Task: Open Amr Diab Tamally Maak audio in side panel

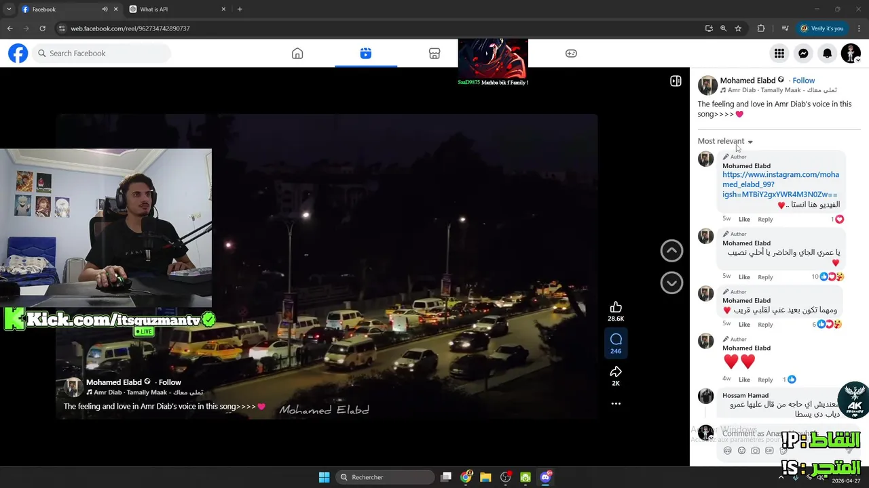Action: pos(782,90)
